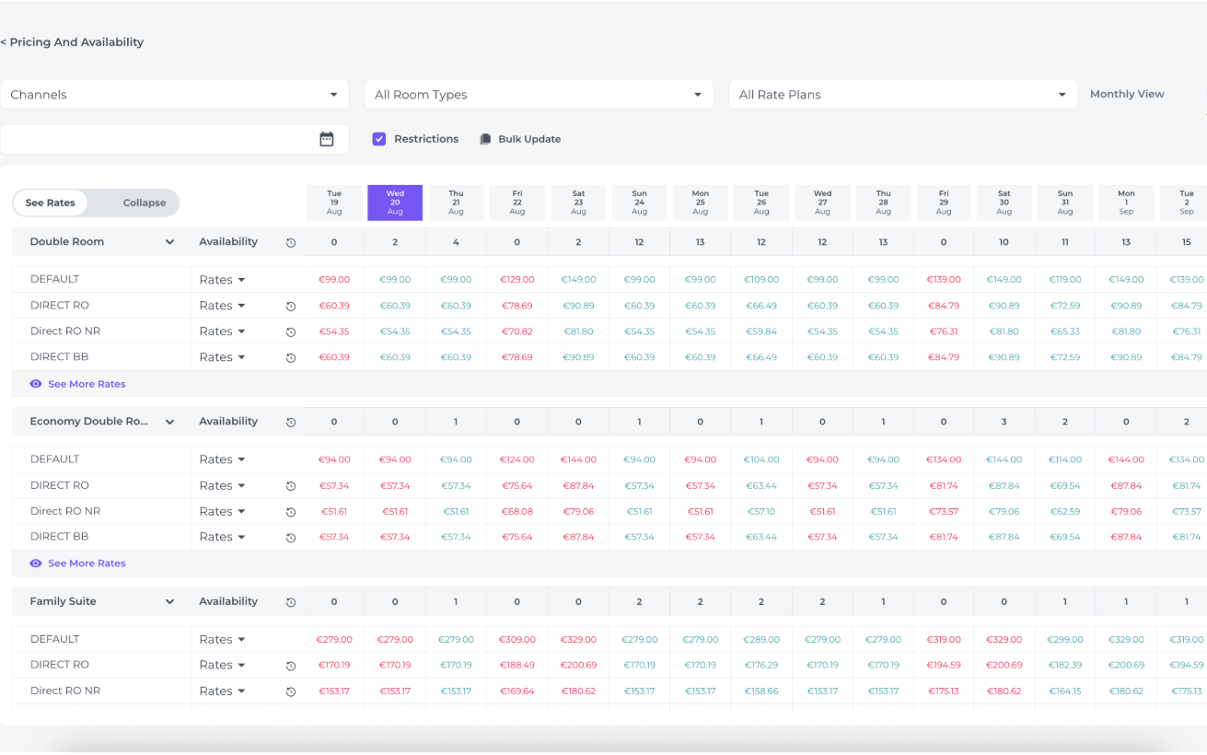Viewport: 1207px width, 755px height.
Task: Click the €129.00 Double Room DEFAULT rate on Fri 22
Action: (516, 279)
